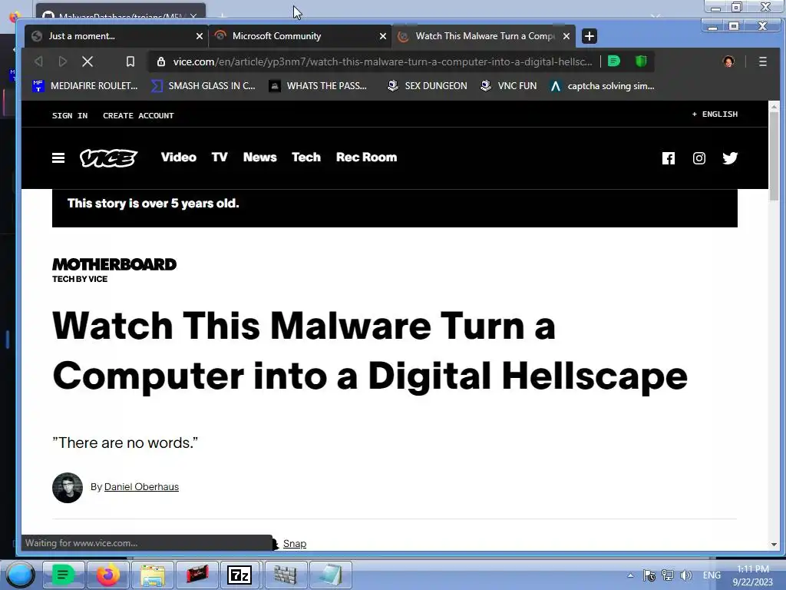Open Firefox from the taskbar
This screenshot has height=590, width=786.
pos(108,575)
